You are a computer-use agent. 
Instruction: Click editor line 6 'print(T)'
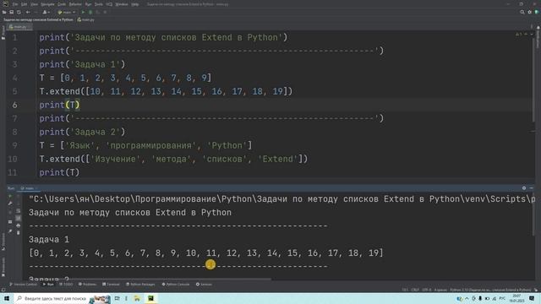tap(59, 105)
